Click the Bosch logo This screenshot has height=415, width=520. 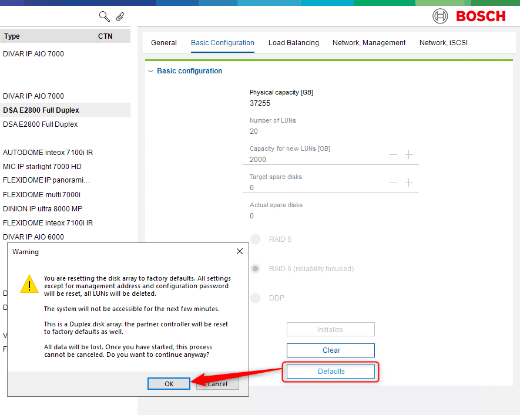pyautogui.click(x=469, y=16)
